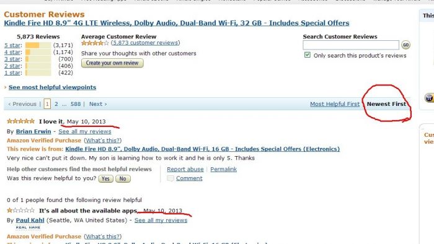Click the GO search button icon
434x244 pixels.
[x=405, y=45]
